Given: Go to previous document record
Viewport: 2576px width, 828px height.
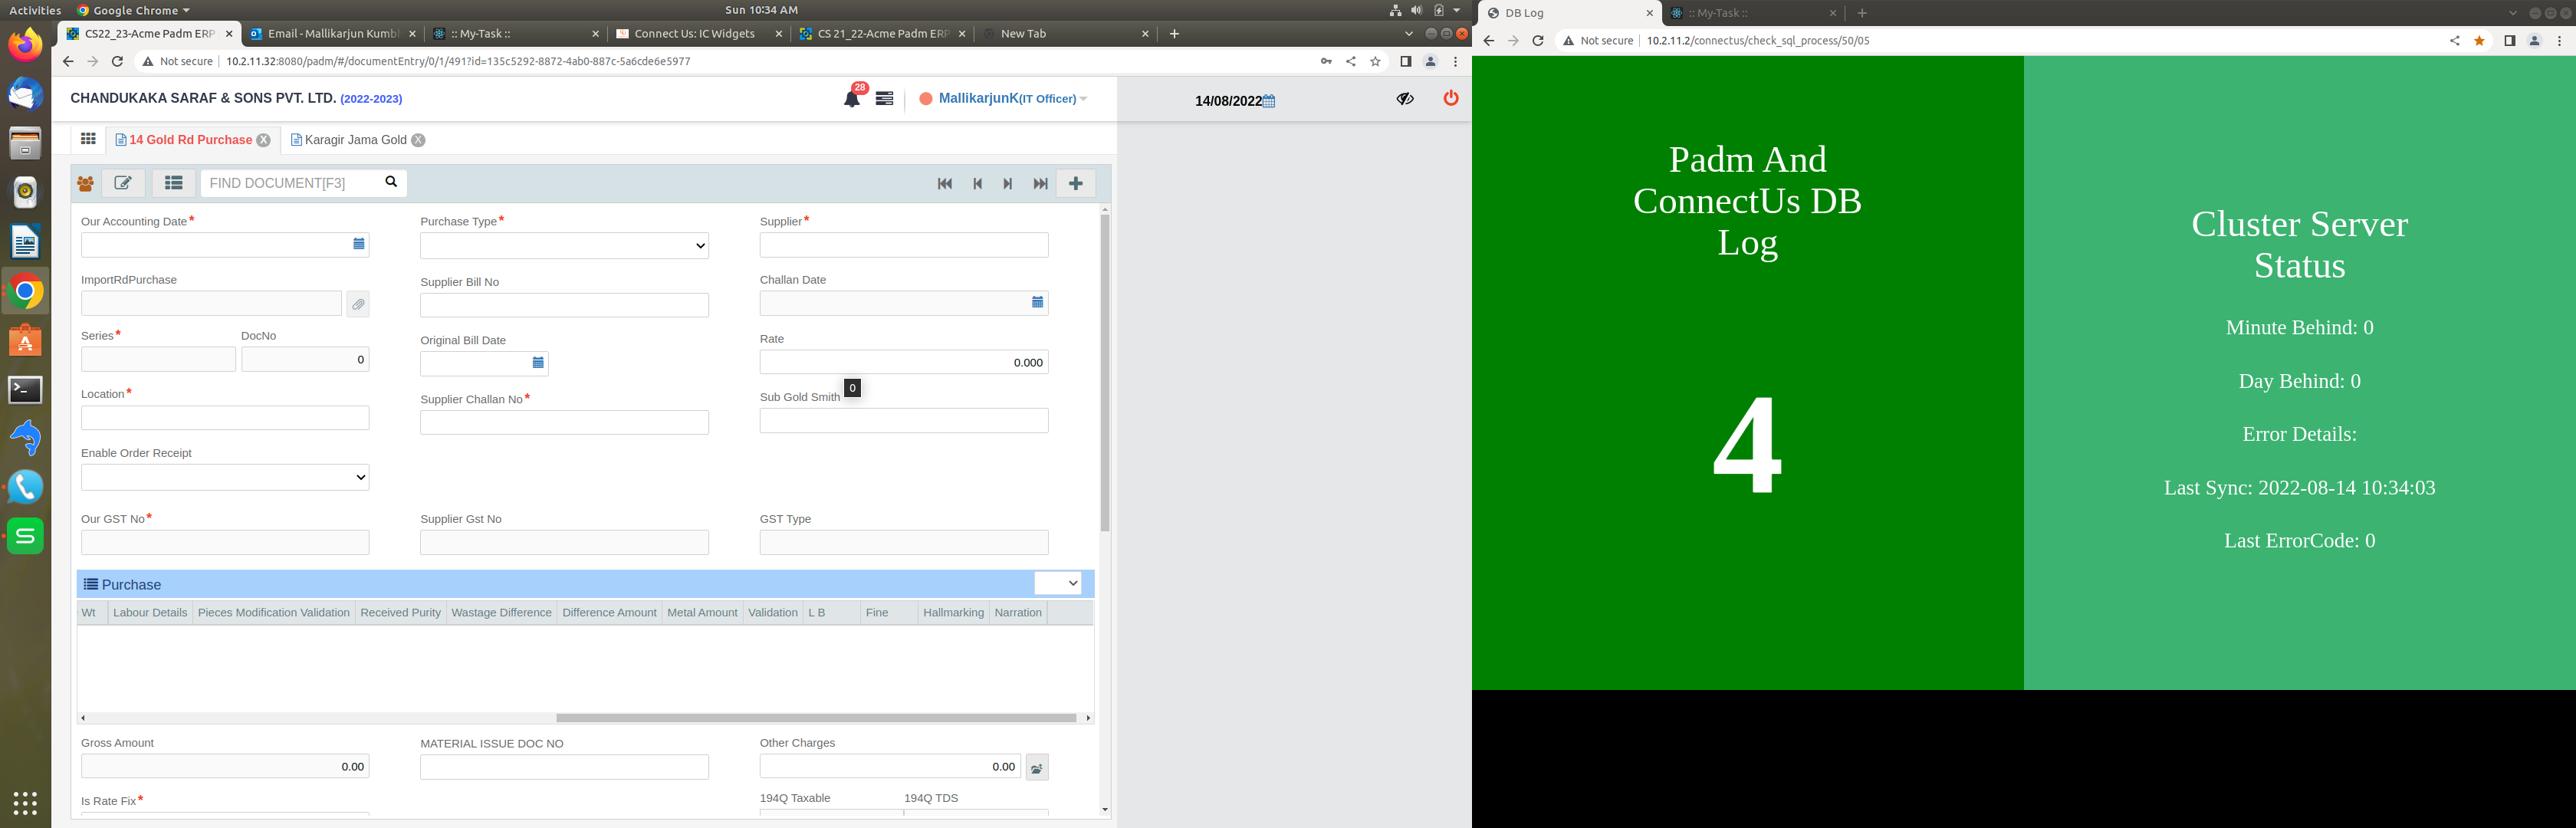Looking at the screenshot, I should [x=977, y=184].
